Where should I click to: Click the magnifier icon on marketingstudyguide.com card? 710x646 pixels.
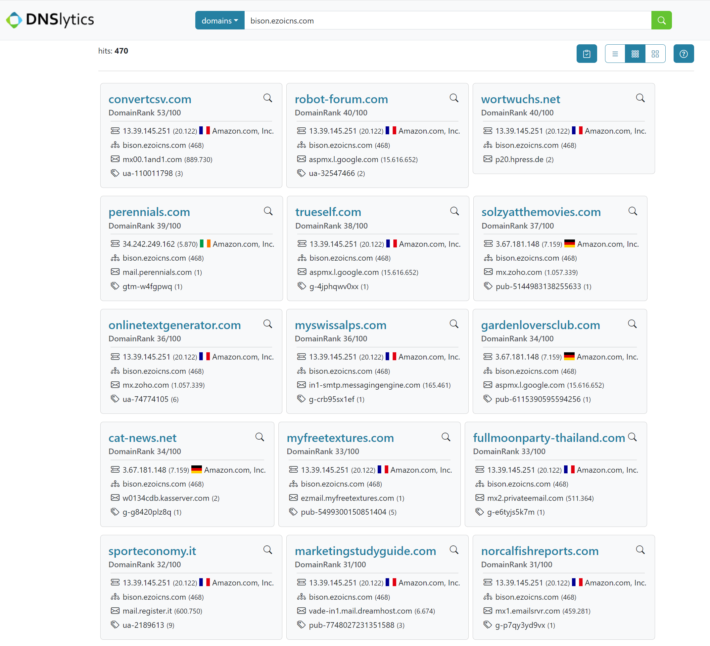tap(454, 550)
